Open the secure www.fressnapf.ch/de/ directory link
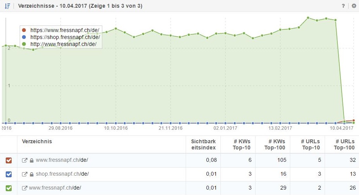 (62, 160)
